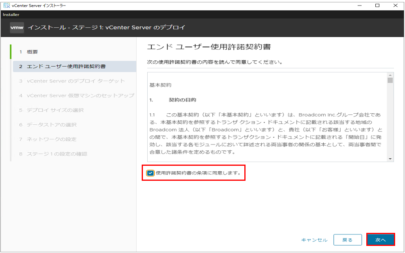Click the instruction text 次の使用許諾契約書の内容を読んで同意してください
This screenshot has width=405, height=253.
tap(215, 62)
